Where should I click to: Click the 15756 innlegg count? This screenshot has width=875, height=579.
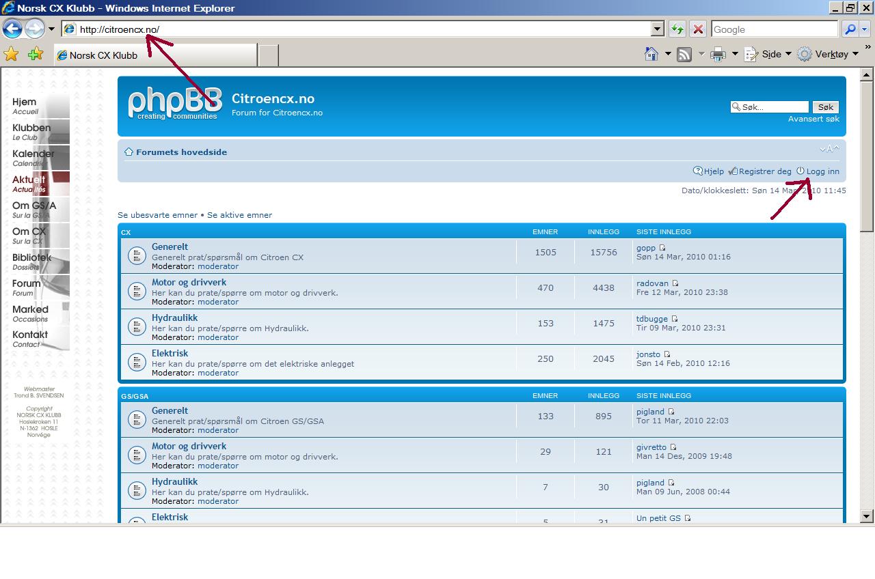coord(604,253)
